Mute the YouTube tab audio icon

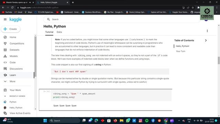pos(30,2)
